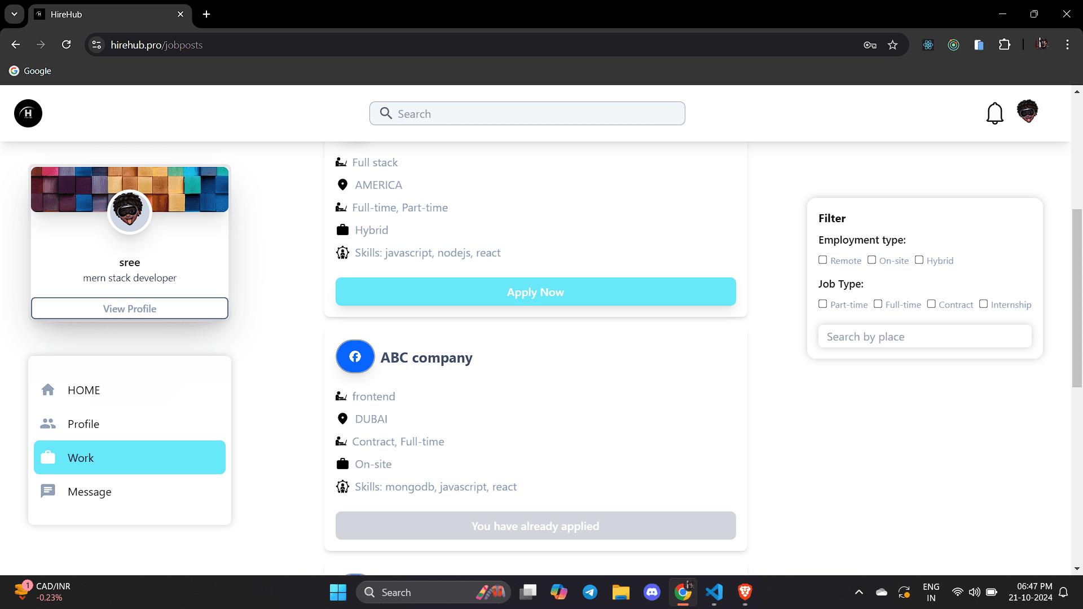The width and height of the screenshot is (1083, 609).
Task: Click the ABC company name
Action: [426, 357]
